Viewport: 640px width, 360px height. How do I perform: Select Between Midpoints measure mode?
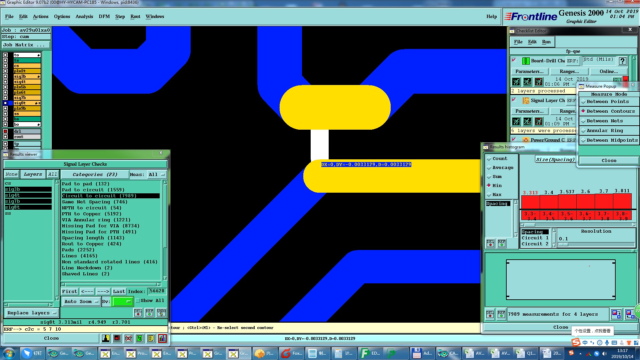point(609,140)
